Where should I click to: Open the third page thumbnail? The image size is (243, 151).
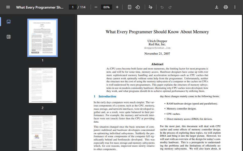[43, 133]
